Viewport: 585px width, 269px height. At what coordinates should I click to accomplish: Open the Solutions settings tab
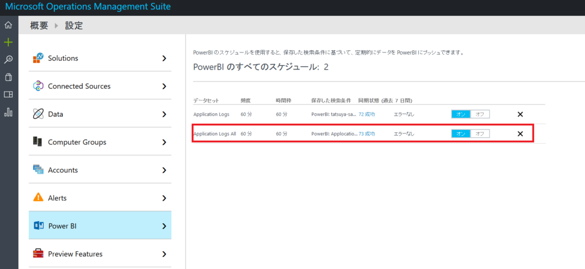pos(100,58)
